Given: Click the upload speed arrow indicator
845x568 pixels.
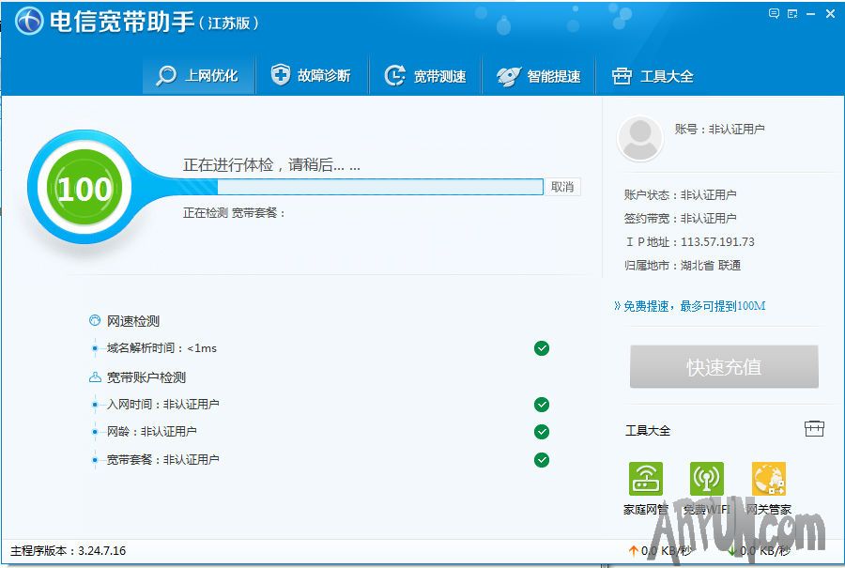Looking at the screenshot, I should [x=633, y=550].
